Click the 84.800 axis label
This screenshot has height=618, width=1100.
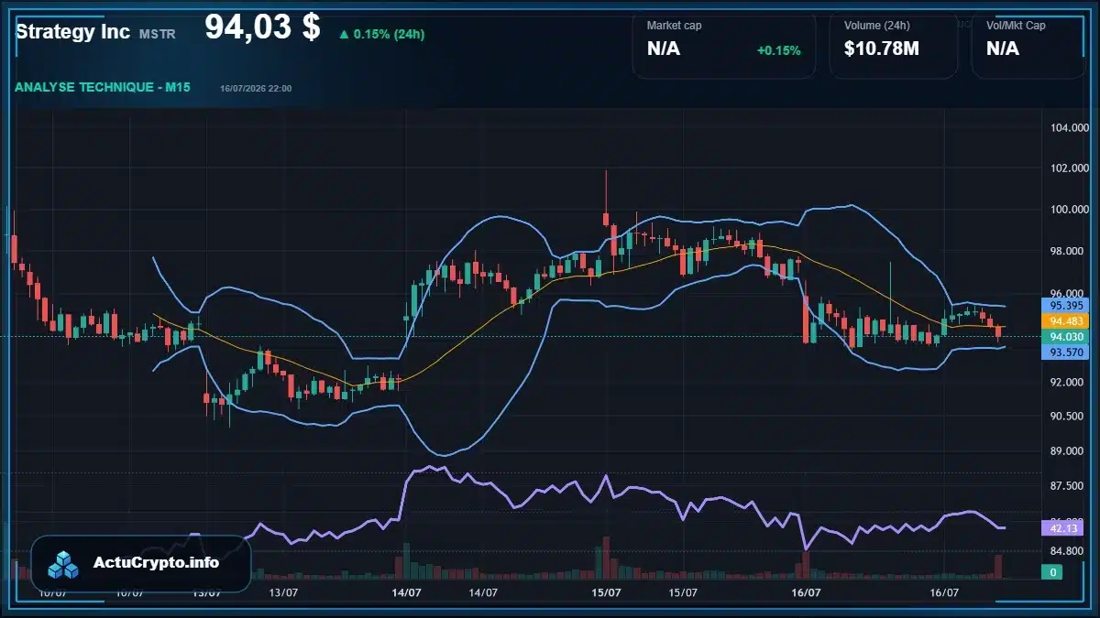tap(1068, 551)
